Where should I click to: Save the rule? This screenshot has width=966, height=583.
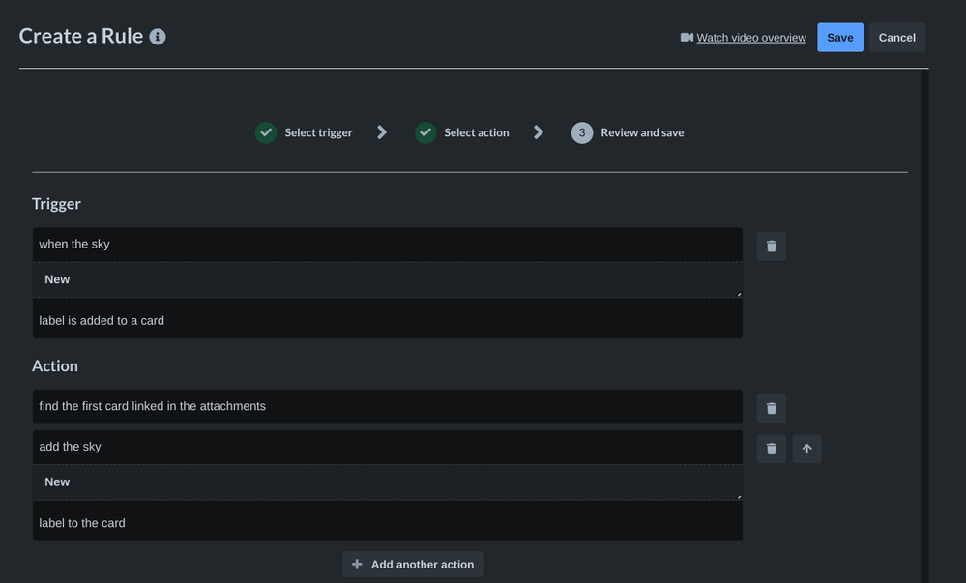coord(838,37)
